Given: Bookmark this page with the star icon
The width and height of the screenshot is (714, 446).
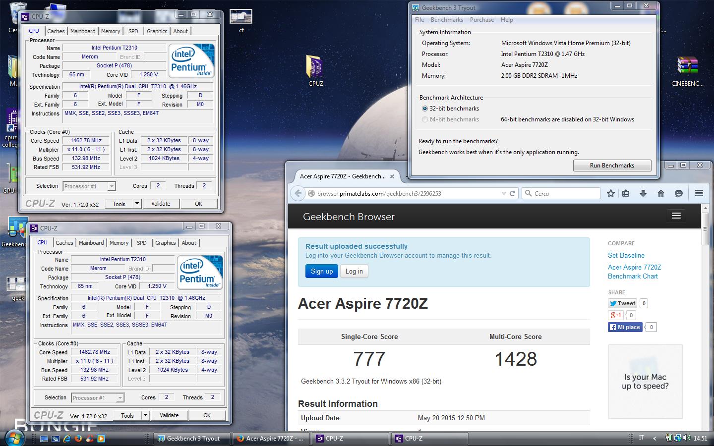Looking at the screenshot, I should point(611,193).
